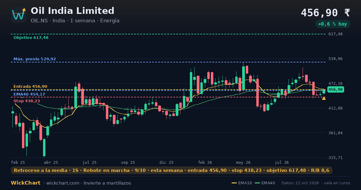
Task: Click the '361,04' price axis value
Action: tap(335, 133)
